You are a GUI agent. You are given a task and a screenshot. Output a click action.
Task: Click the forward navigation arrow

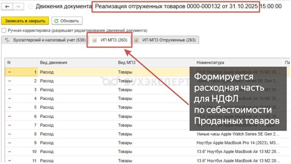click(18, 7)
